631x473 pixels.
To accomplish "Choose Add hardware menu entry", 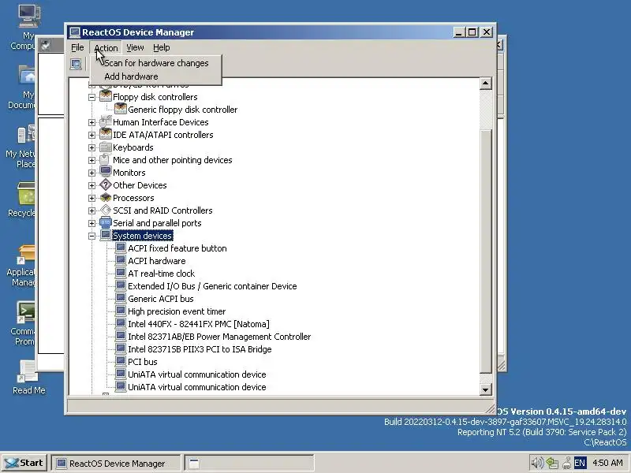I will (156, 76).
